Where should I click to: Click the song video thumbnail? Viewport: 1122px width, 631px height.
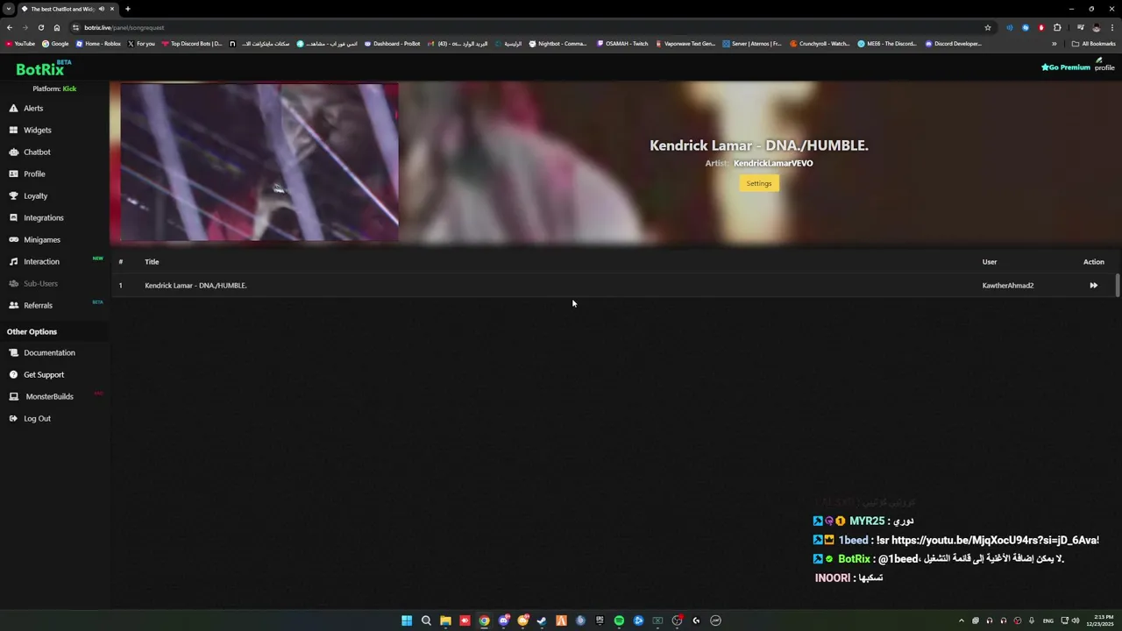tap(259, 162)
